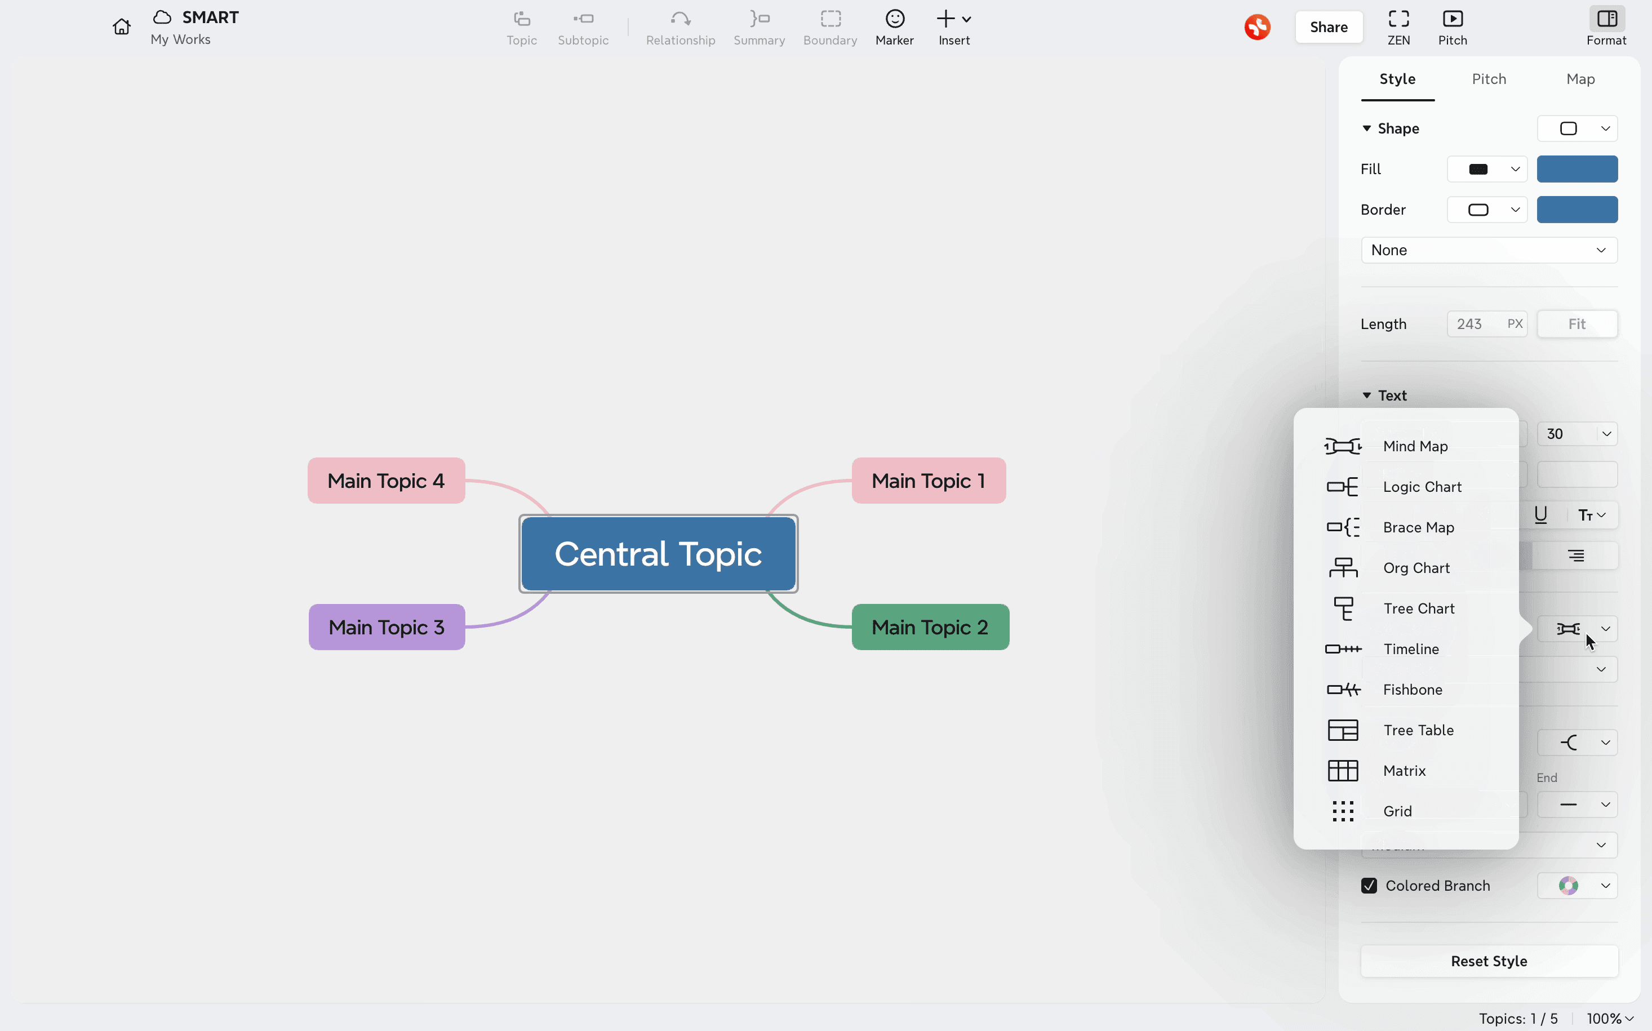Open the topic shape dropdown
This screenshot has width=1652, height=1031.
(1577, 128)
